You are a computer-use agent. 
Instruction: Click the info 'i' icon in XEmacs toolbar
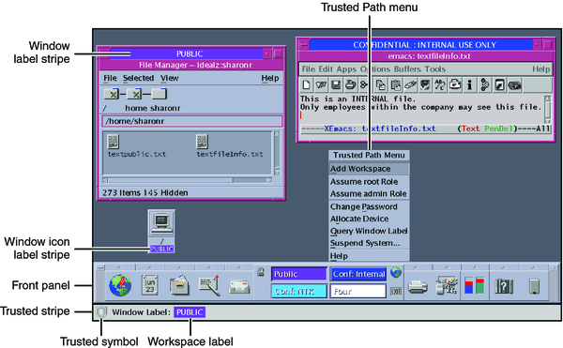point(470,85)
